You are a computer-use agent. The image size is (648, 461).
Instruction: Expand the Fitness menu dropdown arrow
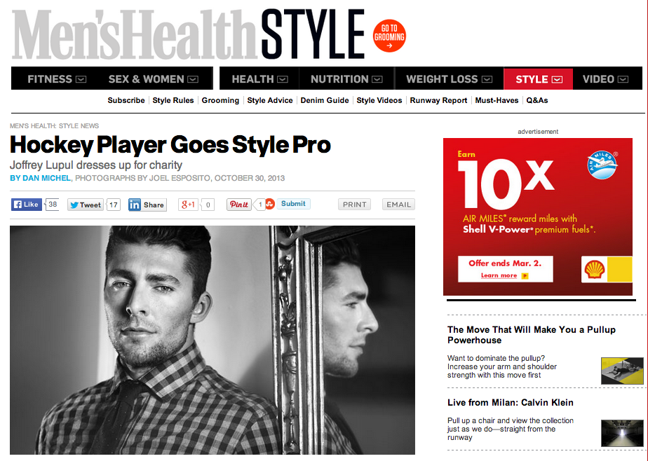(x=81, y=79)
